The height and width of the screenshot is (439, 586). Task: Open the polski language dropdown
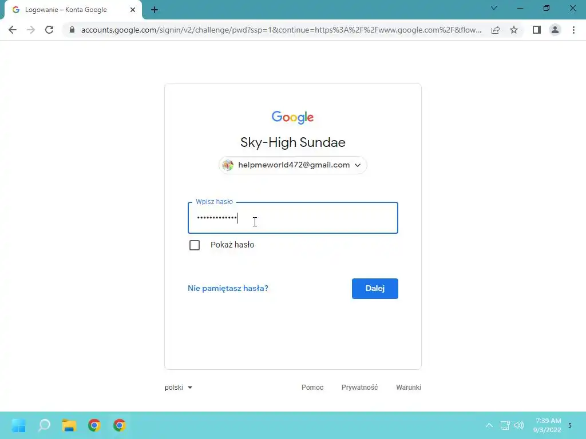click(179, 388)
